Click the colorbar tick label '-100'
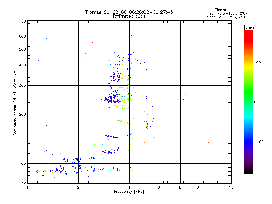 (x=259, y=142)
